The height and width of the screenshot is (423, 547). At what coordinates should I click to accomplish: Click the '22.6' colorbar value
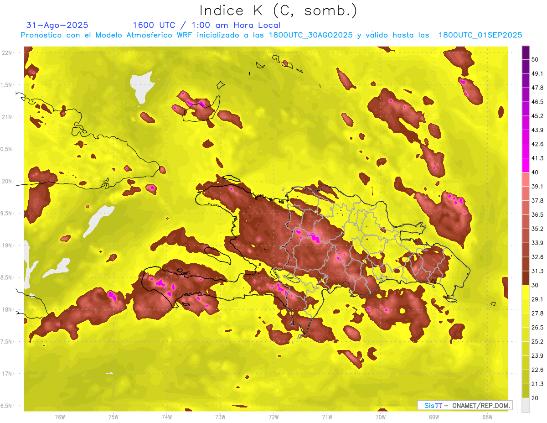[537, 370]
